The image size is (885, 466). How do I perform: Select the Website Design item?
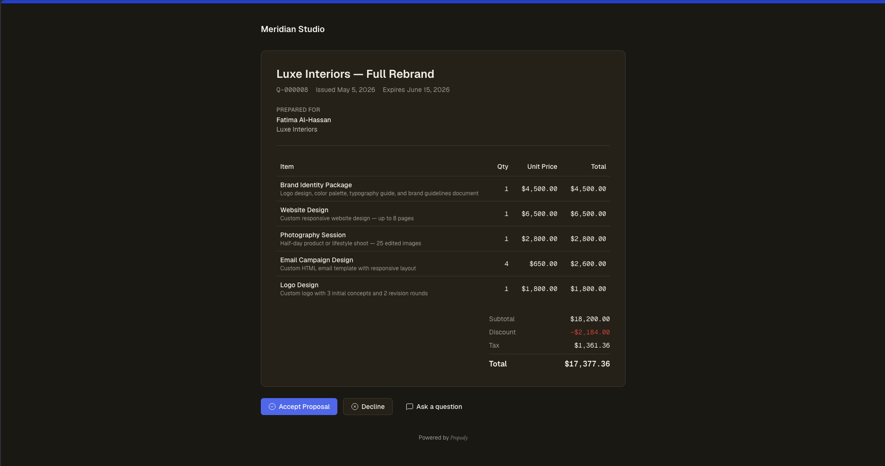click(x=304, y=210)
